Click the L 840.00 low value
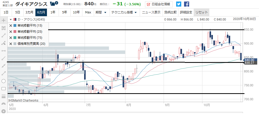 (x=203, y=19)
